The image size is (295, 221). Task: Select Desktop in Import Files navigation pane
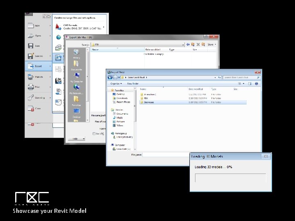[118, 94]
